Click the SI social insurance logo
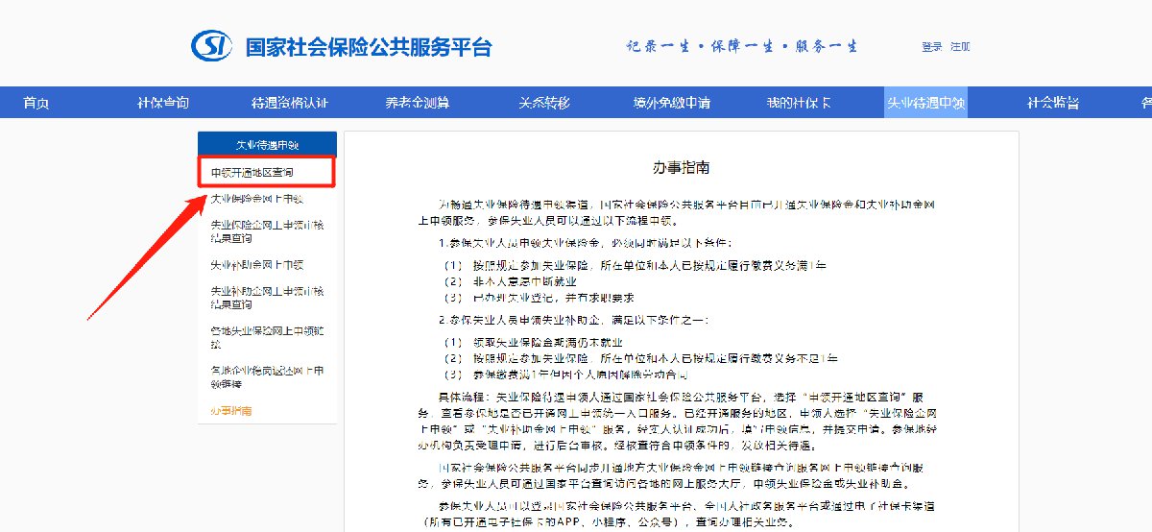This screenshot has width=1152, height=532. [213, 45]
